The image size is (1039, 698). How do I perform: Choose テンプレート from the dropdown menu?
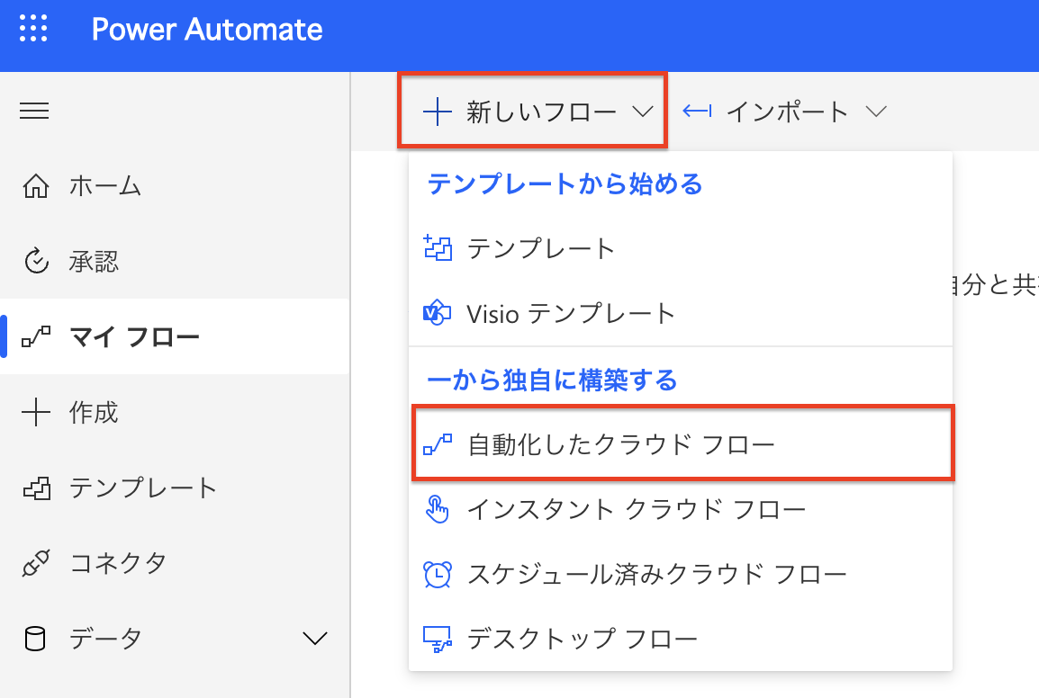coord(540,248)
